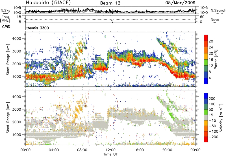This screenshot has width=226, height=156.
Task: Click the 'Time UT' axis title
Action: click(110, 154)
